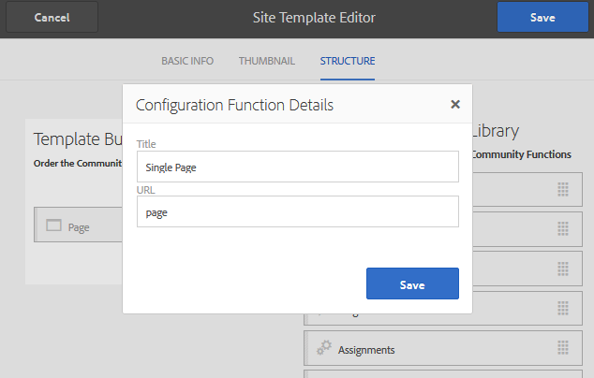594x378 pixels.
Task: Switch to the Basic Info tab
Action: tap(187, 62)
